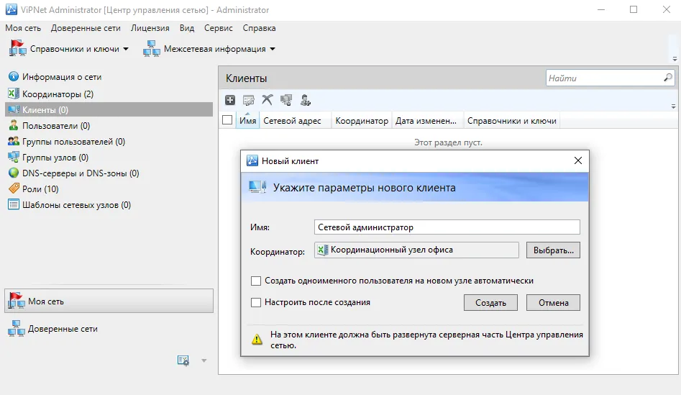Open Роли (10) in the sidebar

click(40, 189)
